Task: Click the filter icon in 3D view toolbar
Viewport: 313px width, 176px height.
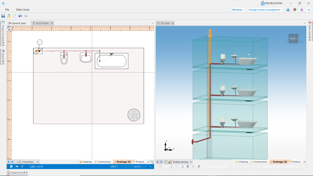Action: coord(165,162)
